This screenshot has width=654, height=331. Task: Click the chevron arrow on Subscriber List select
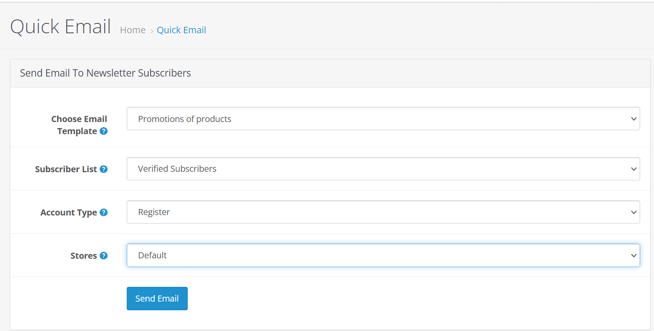pyautogui.click(x=634, y=169)
